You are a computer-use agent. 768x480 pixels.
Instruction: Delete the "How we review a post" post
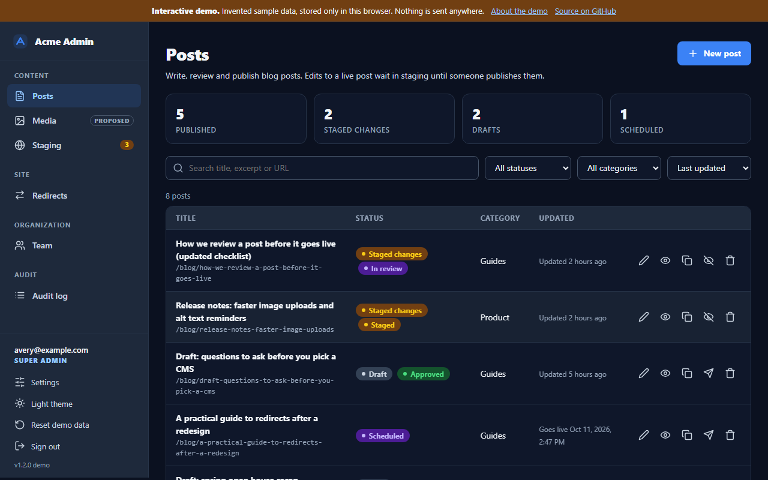click(730, 260)
